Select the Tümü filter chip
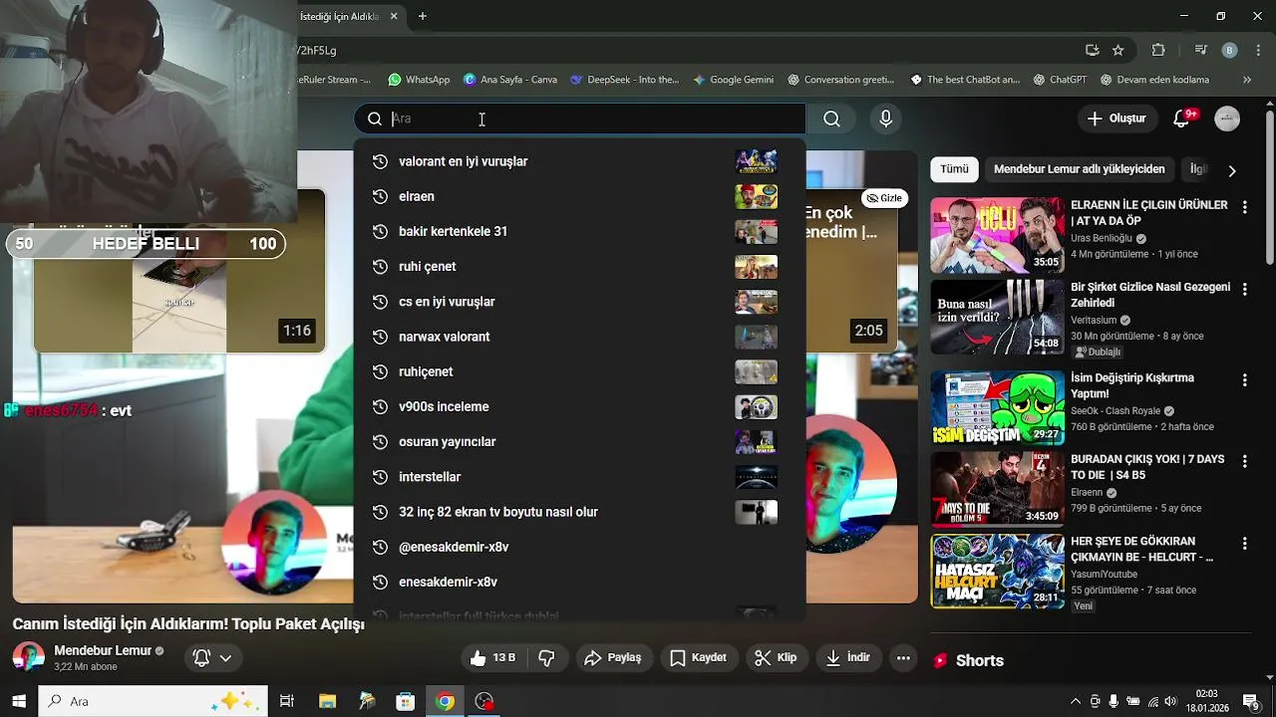 click(954, 169)
